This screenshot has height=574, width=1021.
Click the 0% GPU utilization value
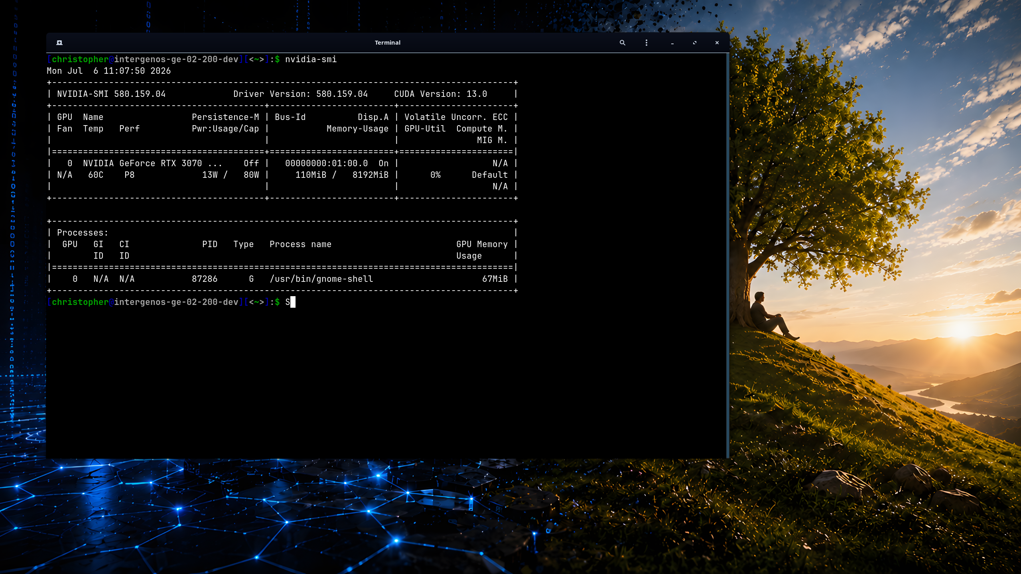[x=436, y=175]
